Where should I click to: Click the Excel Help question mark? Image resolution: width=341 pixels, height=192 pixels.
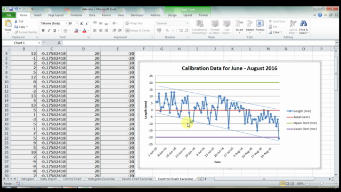320,15
